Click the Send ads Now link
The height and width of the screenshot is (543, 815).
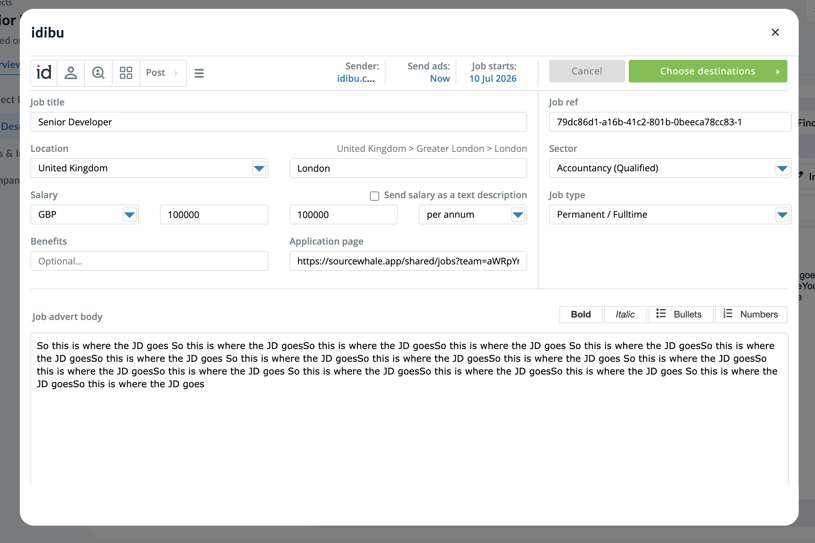440,79
